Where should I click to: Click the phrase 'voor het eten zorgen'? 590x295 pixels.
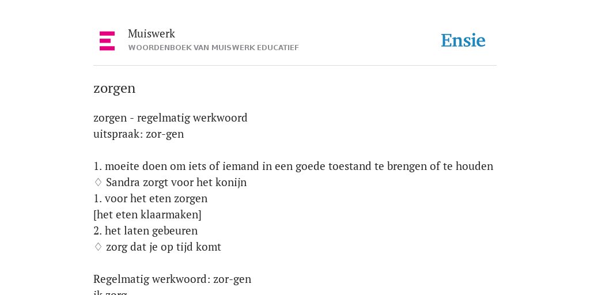click(x=156, y=198)
